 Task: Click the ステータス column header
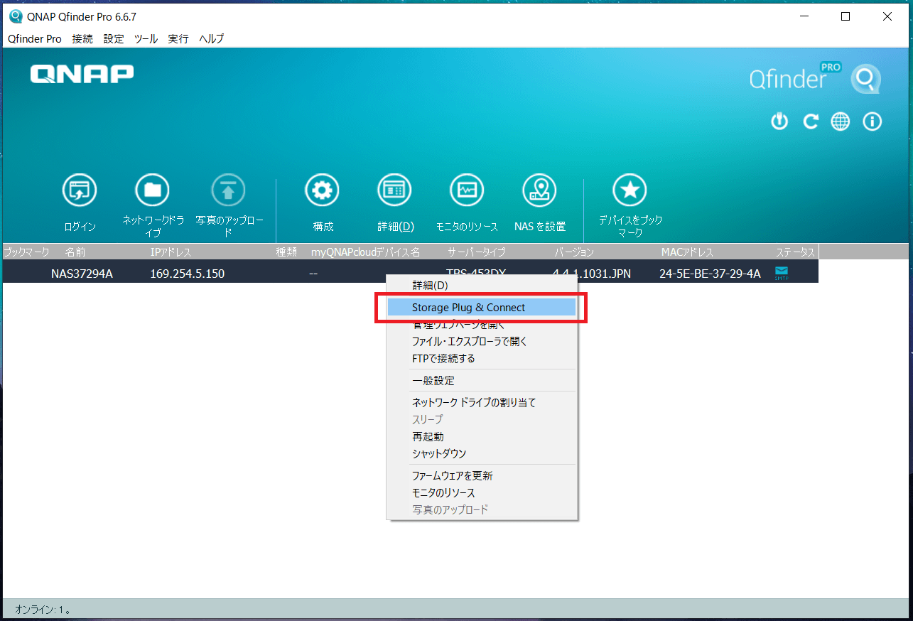pos(796,252)
